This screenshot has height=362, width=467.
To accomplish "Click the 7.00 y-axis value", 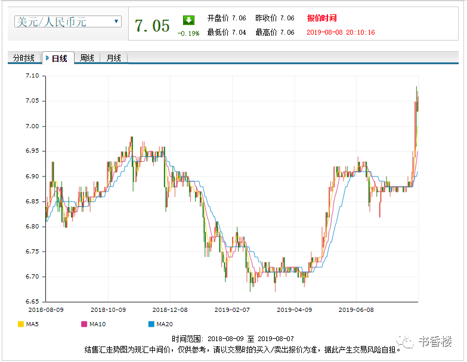I will 32,126.
